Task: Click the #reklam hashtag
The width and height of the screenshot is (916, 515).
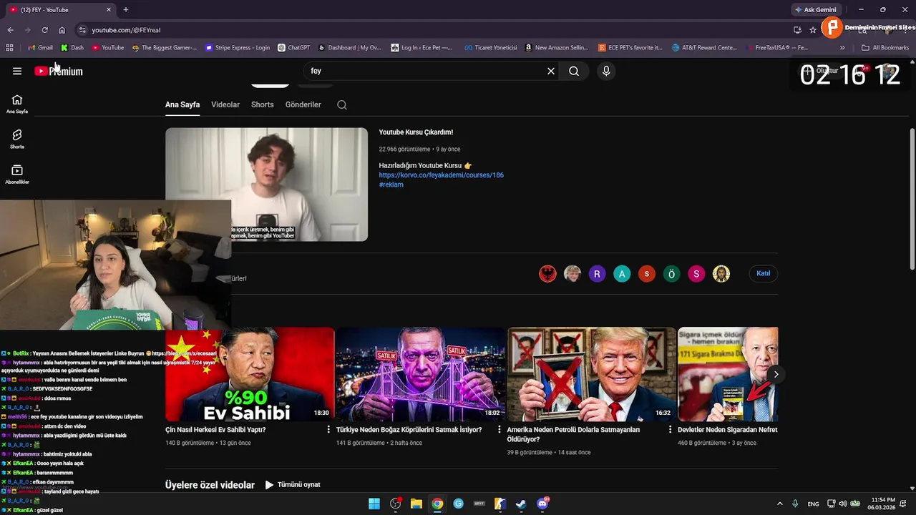Action: (391, 185)
